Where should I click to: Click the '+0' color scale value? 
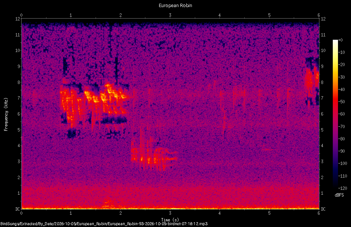tap(341, 40)
